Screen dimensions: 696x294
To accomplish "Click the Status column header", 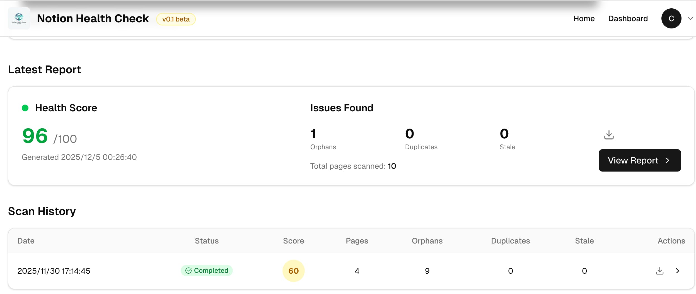I will coord(207,241).
